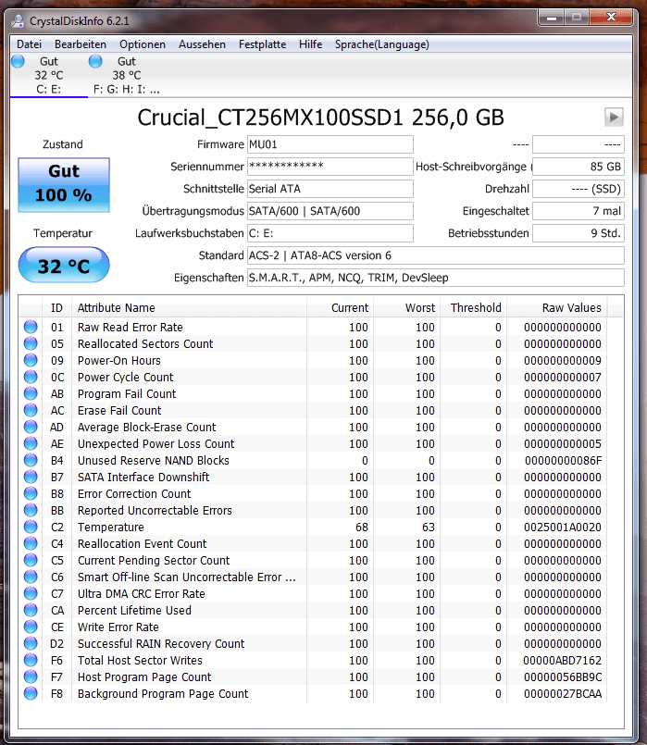Open the Sprache(Language) menu
Screen dimensions: 647x745
(x=382, y=44)
